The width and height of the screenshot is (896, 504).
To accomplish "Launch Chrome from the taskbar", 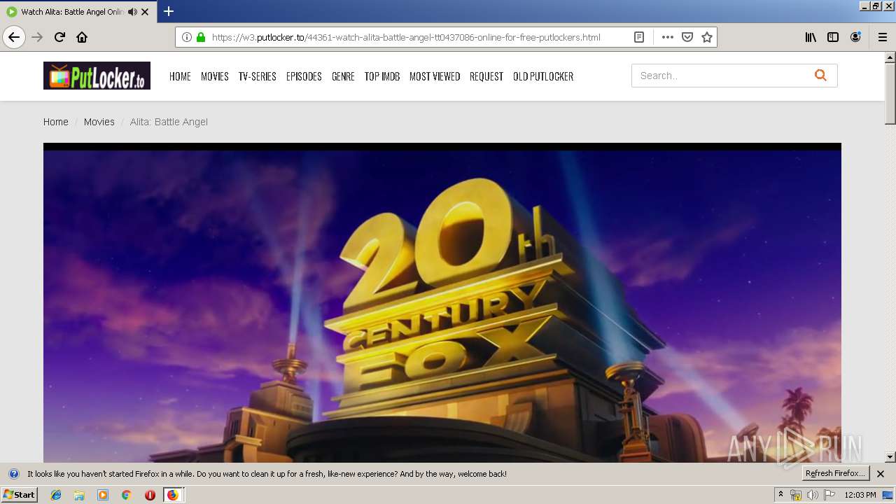I will click(126, 495).
